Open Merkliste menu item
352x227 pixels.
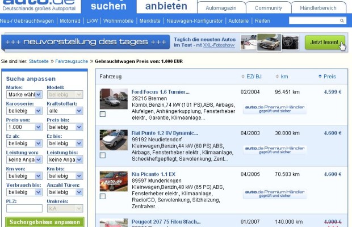click(150, 21)
